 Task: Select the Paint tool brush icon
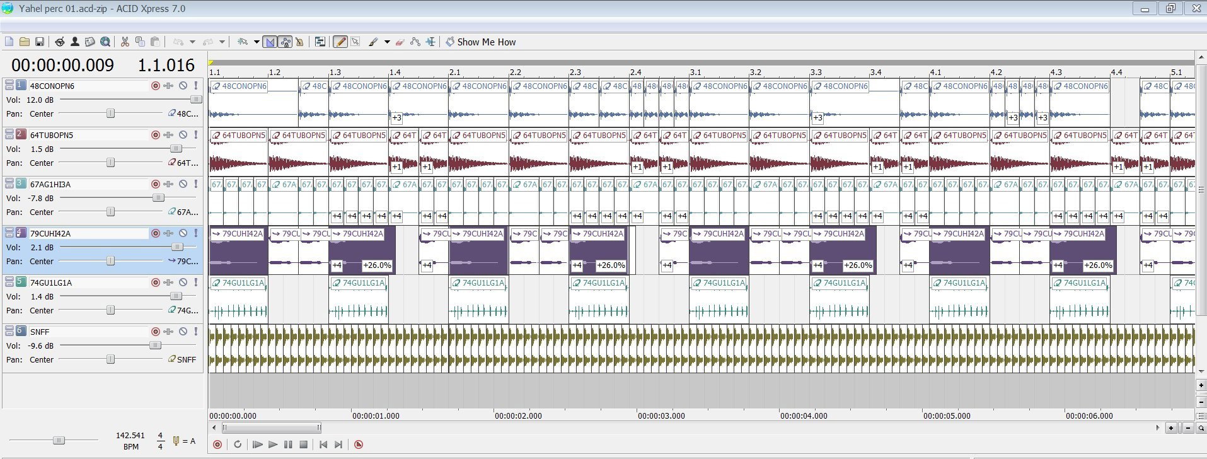point(373,42)
